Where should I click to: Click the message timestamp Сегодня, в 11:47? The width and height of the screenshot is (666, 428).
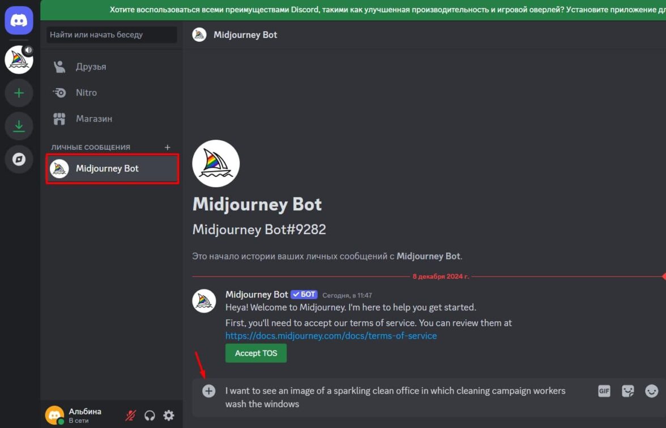(x=347, y=295)
